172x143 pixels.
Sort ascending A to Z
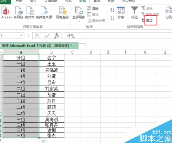(x=112, y=10)
